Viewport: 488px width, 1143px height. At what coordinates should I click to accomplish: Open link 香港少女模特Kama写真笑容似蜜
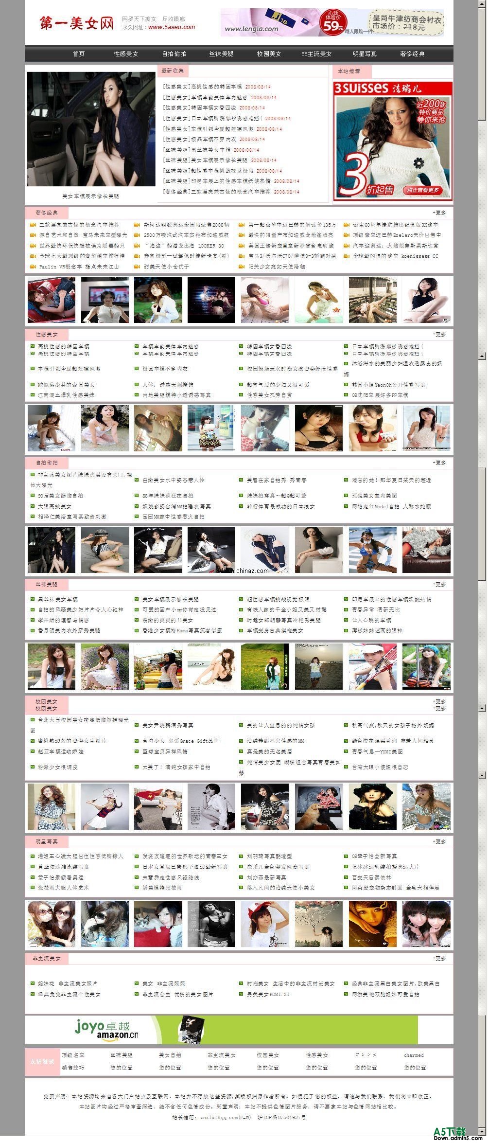(x=182, y=631)
